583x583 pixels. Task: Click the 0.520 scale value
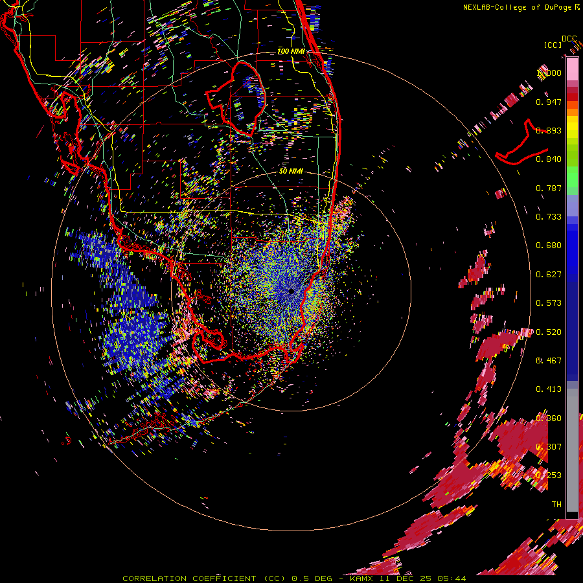click(549, 332)
